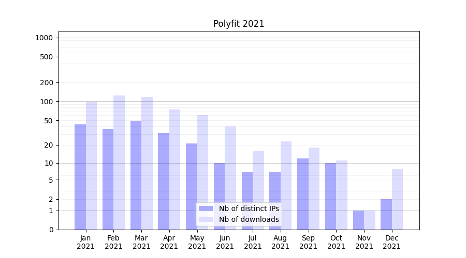Select the 0 tick on the y-axis

click(51, 230)
